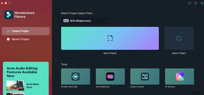Image resolution: width=204 pixels, height=95 pixels.
Task: Click the Screen Recorder label
Action: 69,87
